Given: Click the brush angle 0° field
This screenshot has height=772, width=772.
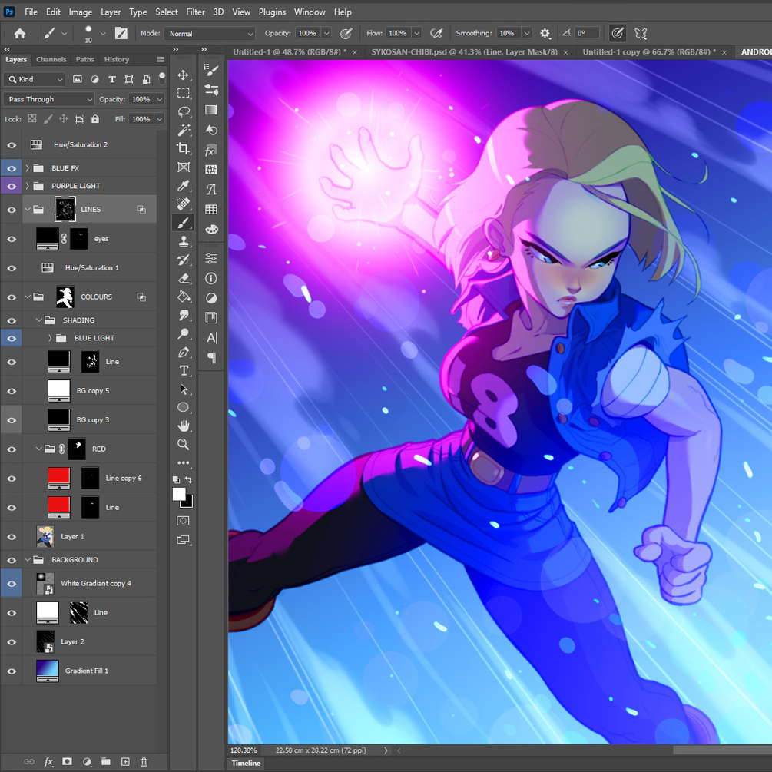Looking at the screenshot, I should tap(588, 34).
